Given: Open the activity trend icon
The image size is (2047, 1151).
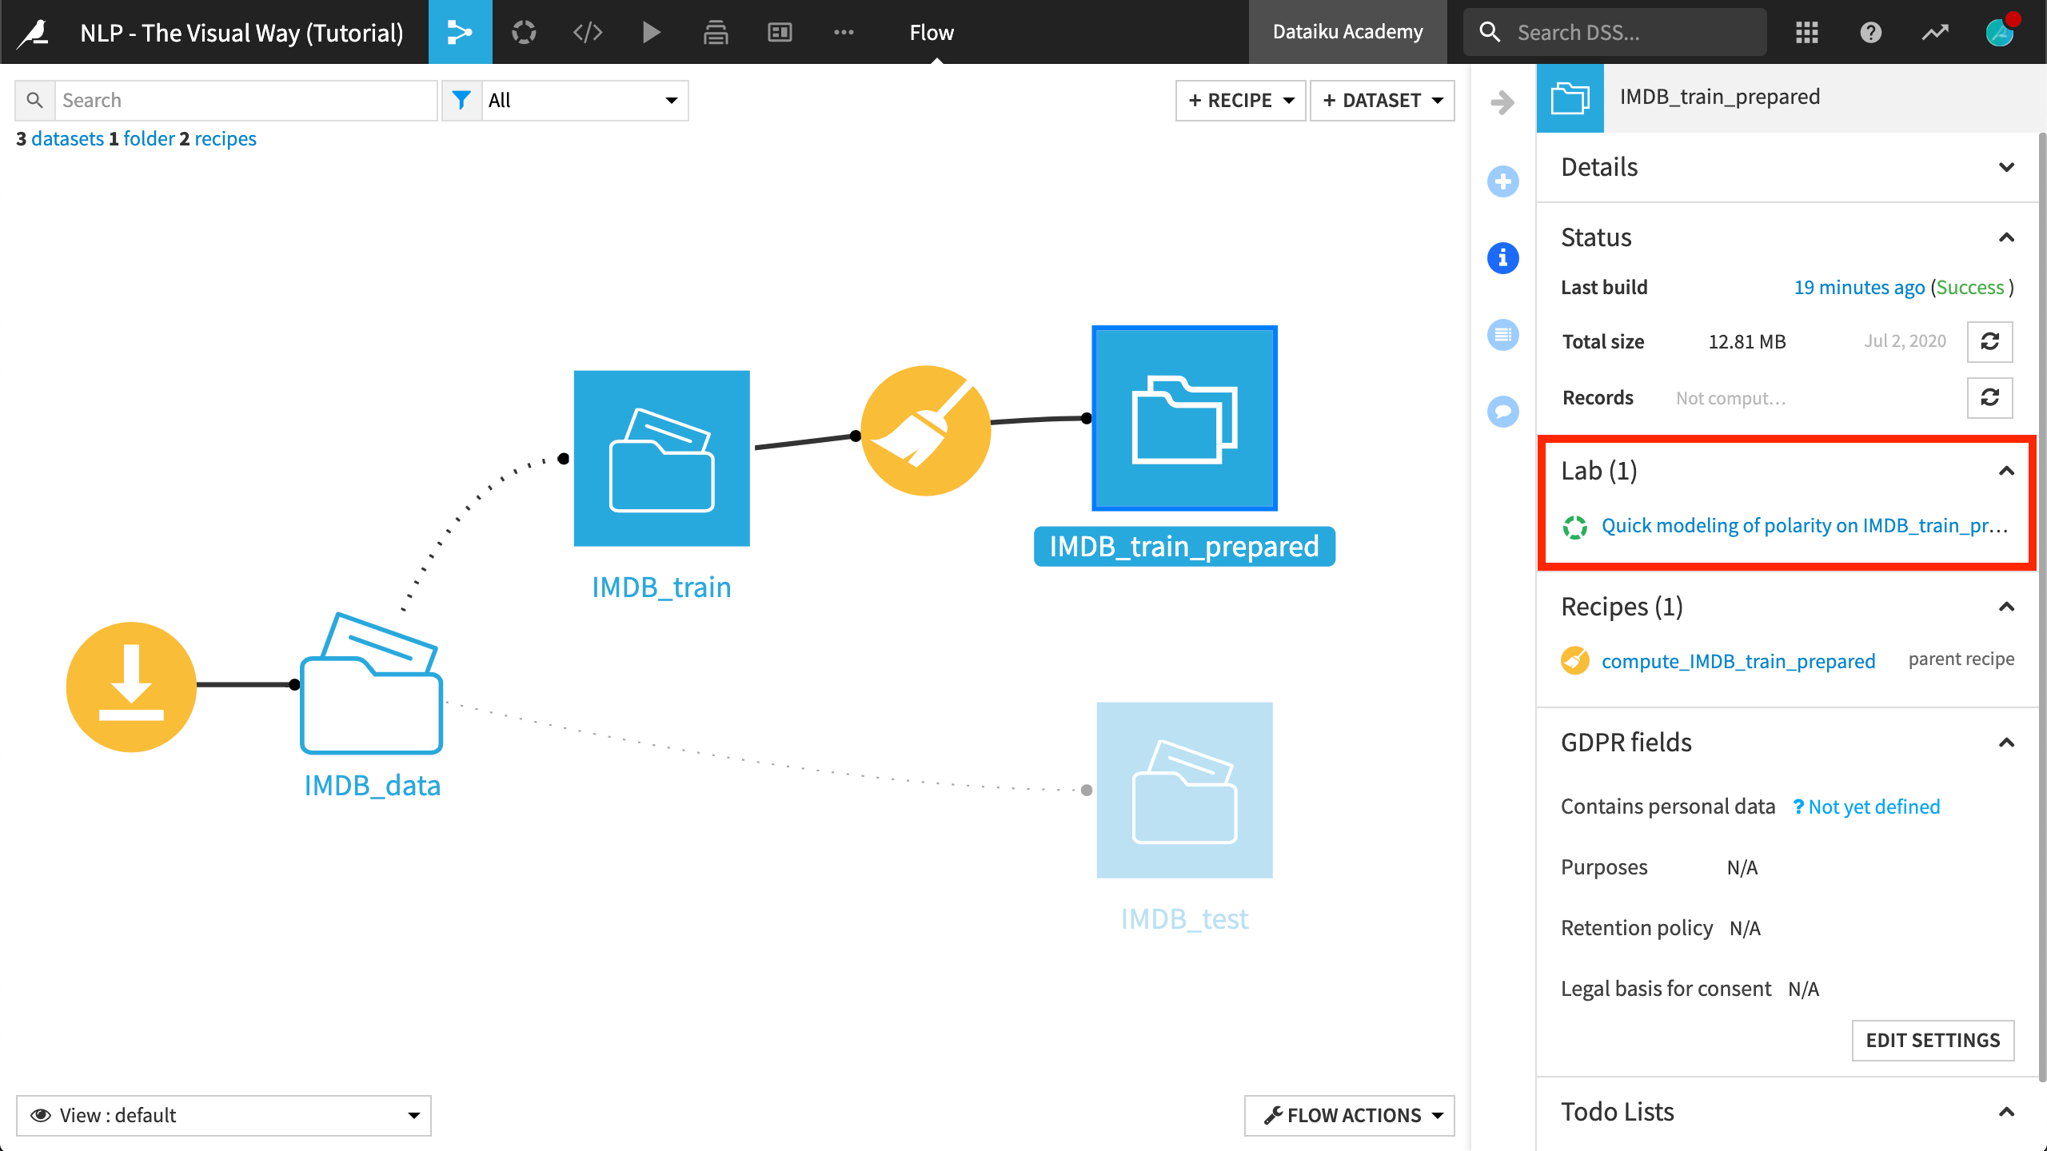Looking at the screenshot, I should pos(1935,32).
